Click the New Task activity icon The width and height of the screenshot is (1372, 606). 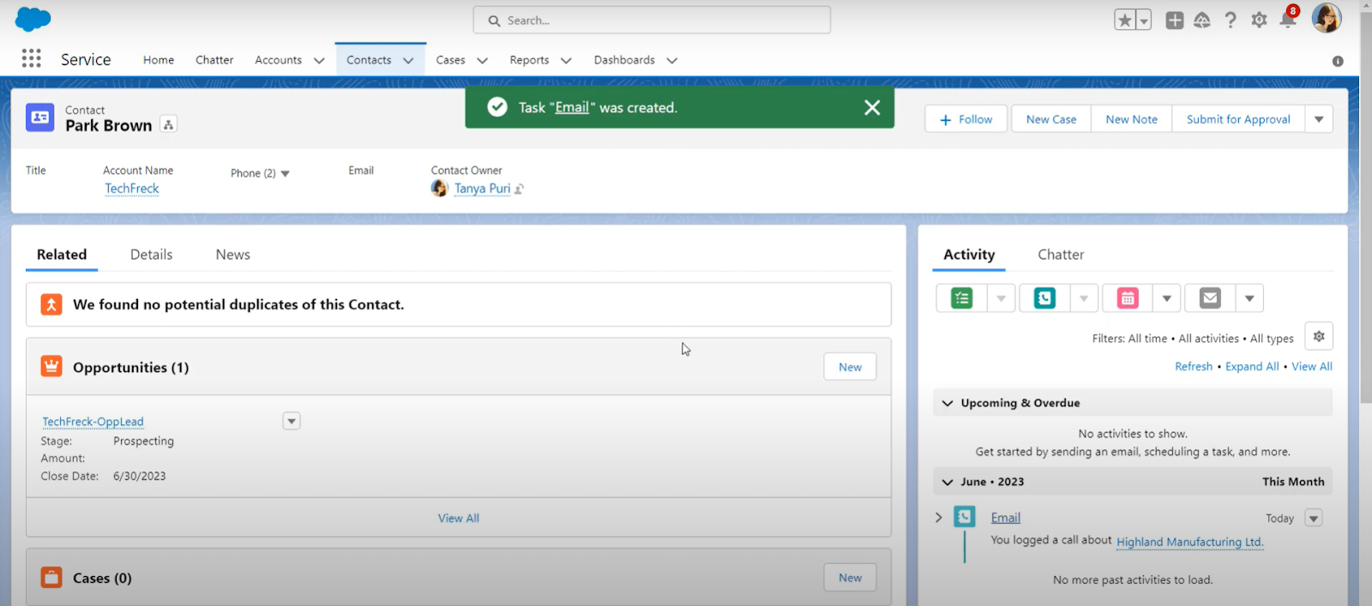point(962,298)
